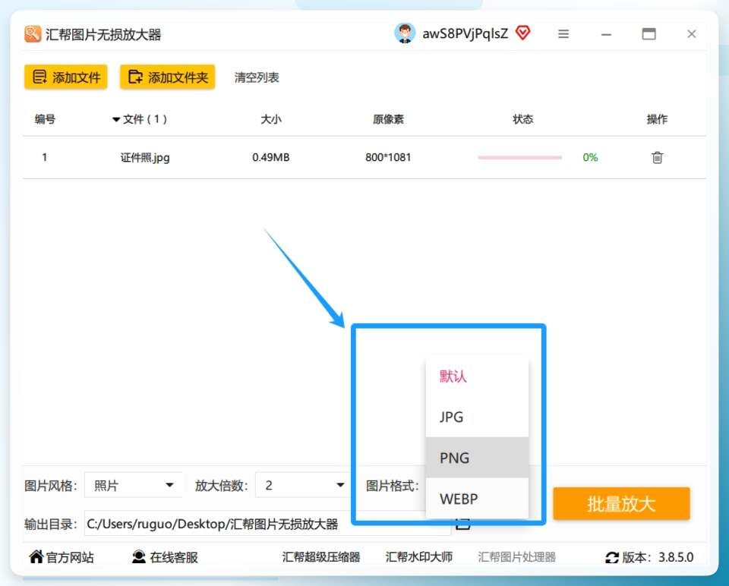Click the progress bar for 证件照.jpg

(519, 158)
